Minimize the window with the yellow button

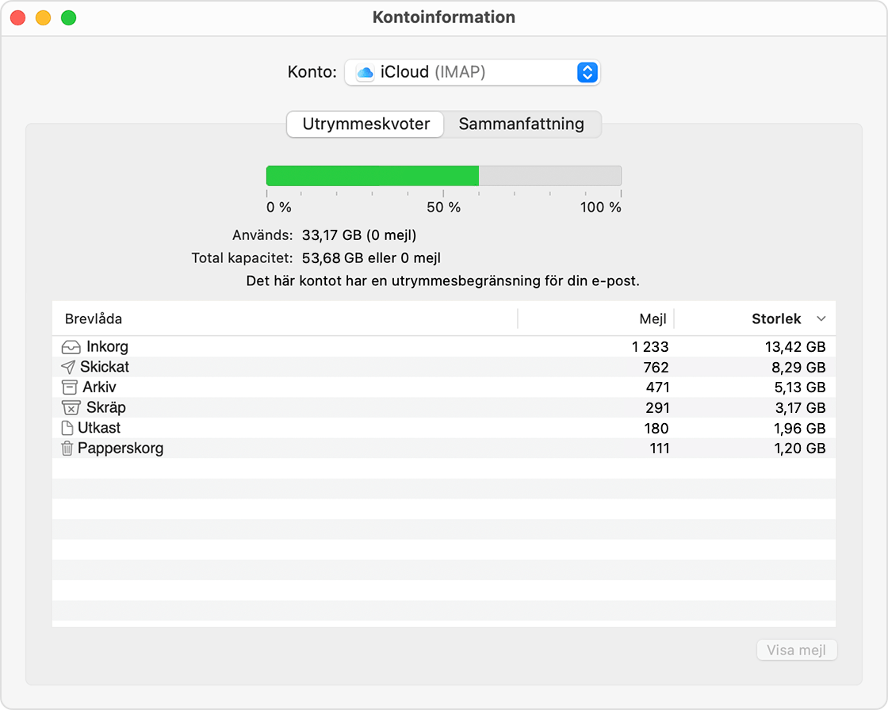click(x=43, y=18)
